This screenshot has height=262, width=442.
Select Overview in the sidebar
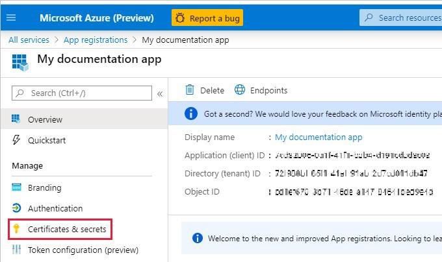tap(84, 119)
